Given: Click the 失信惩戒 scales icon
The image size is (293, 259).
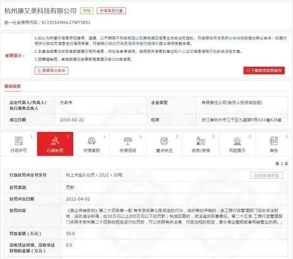Looking at the screenshot, I should tap(127, 141).
